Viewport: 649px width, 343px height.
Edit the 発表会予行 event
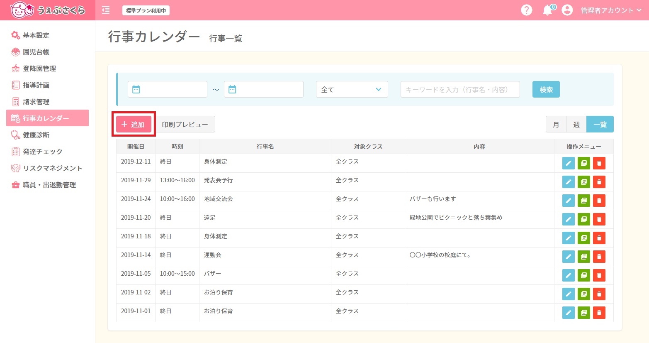[569, 182]
